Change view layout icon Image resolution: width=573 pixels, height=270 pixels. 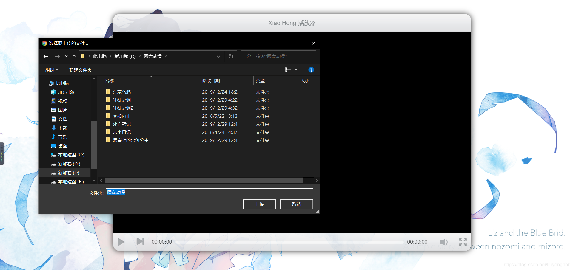click(x=288, y=70)
